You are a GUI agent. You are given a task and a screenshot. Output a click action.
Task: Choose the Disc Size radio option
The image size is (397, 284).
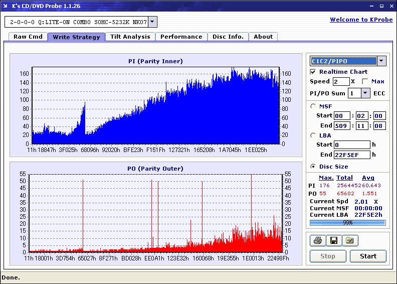point(313,167)
